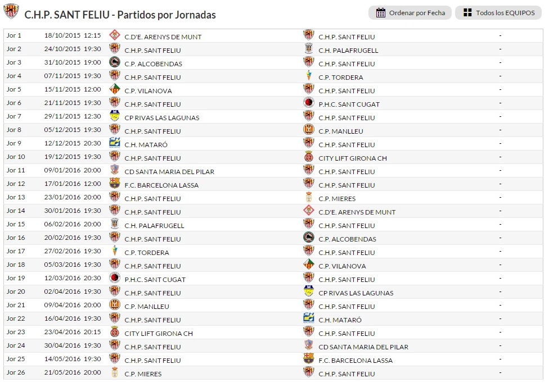This screenshot has height=387, width=549.
Task: Click the P.H.C. Sant Cugat logo in Jor 19
Action: pos(115,277)
